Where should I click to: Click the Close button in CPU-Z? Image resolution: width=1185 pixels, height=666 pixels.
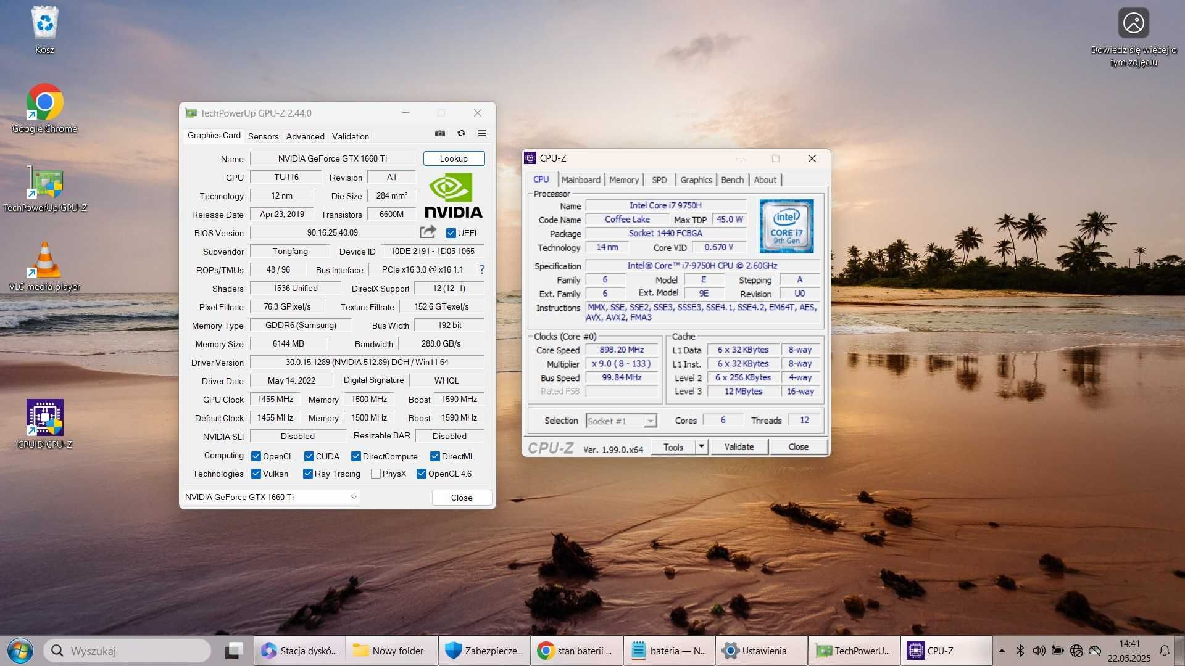click(x=798, y=446)
